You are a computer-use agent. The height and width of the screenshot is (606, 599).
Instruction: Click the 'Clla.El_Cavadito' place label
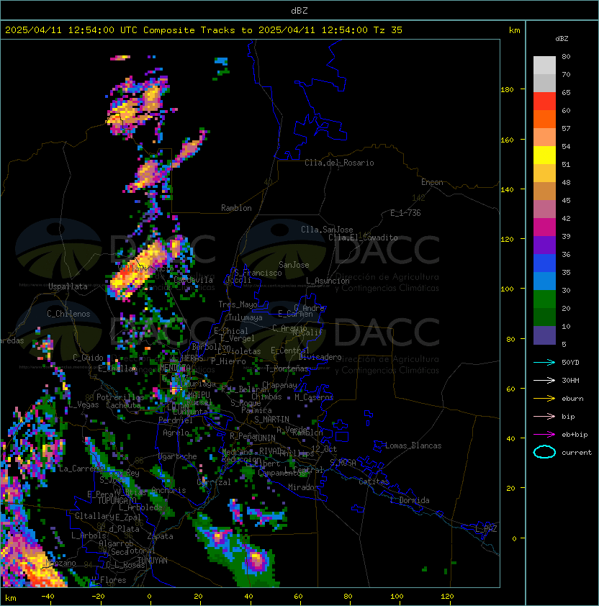click(363, 238)
